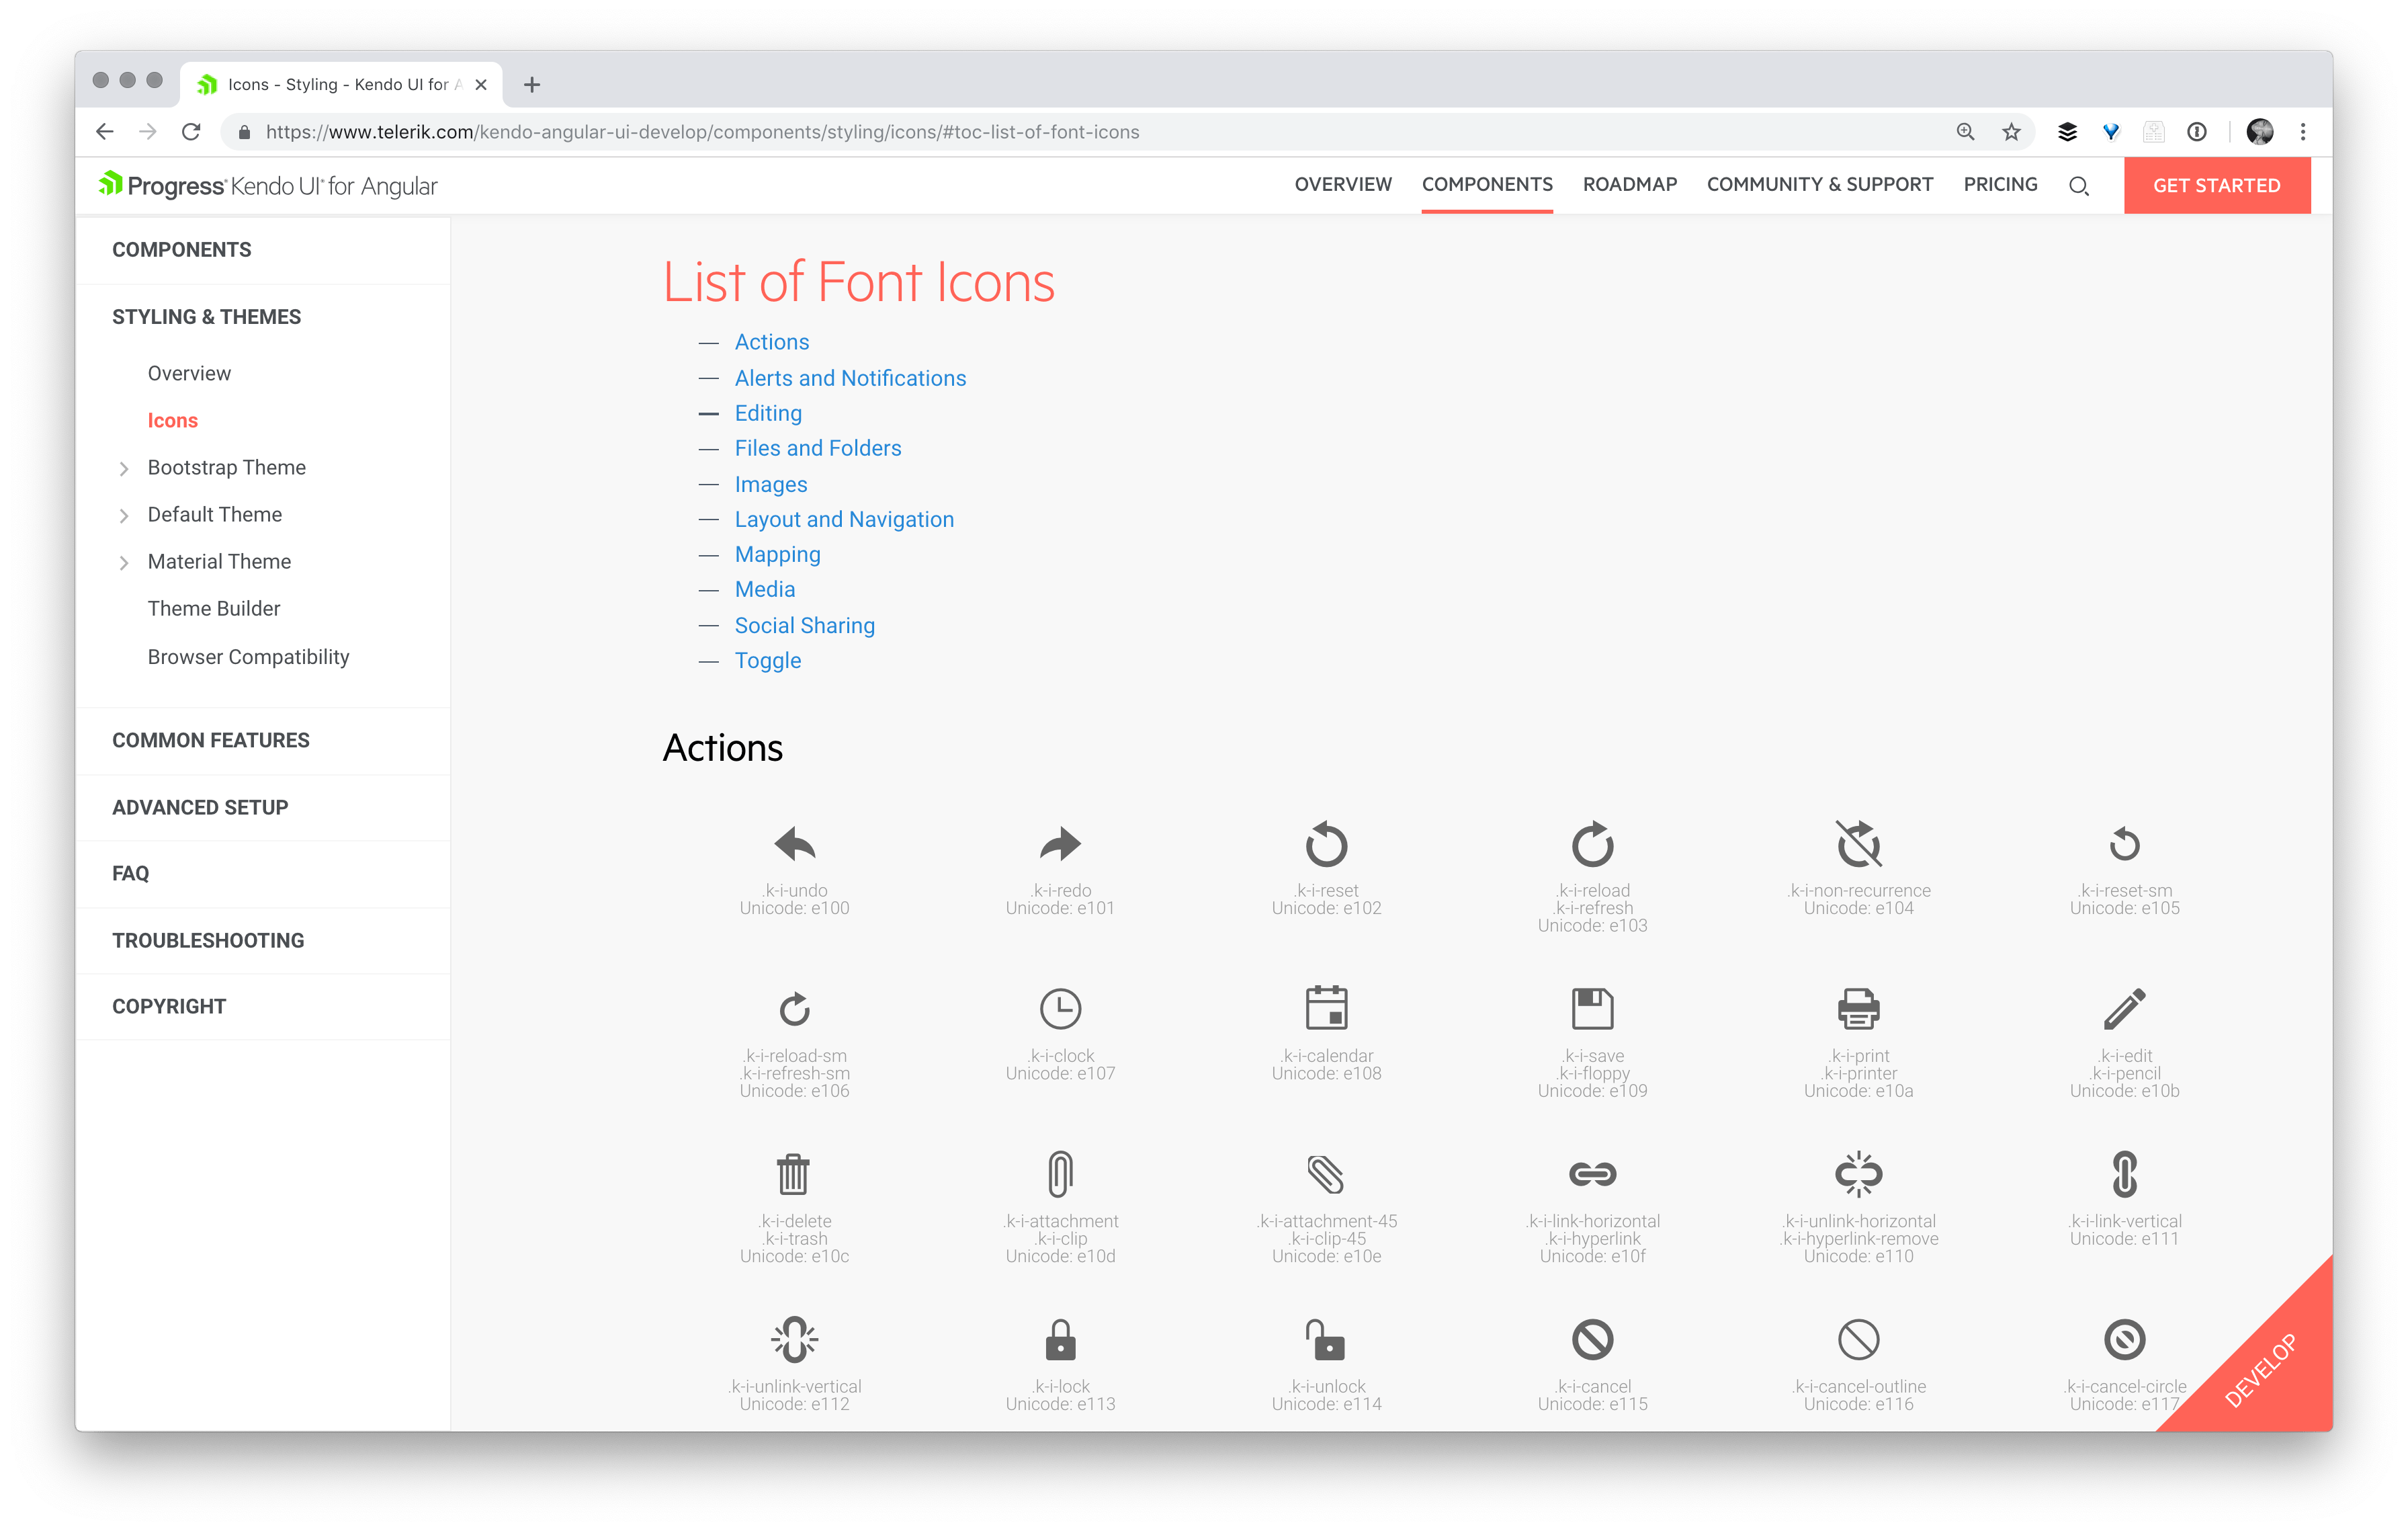Open the ROADMAP navigation tab
Image resolution: width=2408 pixels, height=1531 pixels.
[1629, 185]
